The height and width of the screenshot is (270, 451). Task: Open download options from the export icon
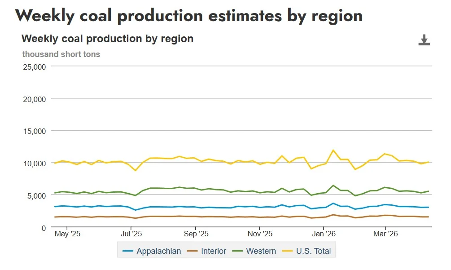(x=424, y=40)
